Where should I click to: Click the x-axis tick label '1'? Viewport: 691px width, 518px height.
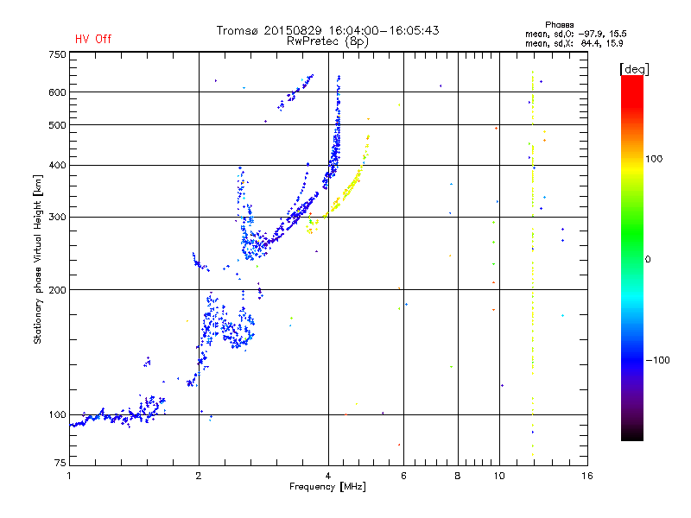(x=69, y=476)
